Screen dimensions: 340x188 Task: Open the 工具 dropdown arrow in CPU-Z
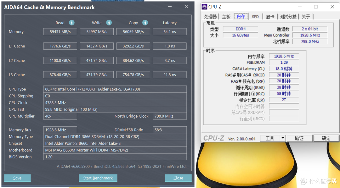pyautogui.click(x=283, y=138)
